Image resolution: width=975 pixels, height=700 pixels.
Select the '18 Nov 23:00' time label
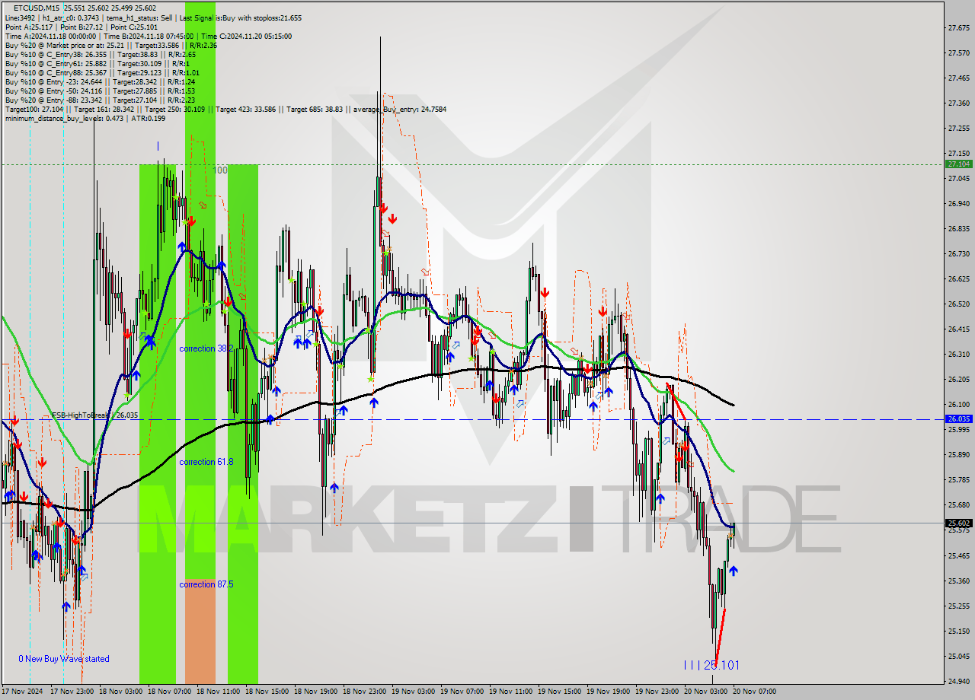pos(365,692)
